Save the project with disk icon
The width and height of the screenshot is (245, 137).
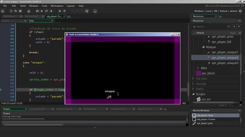click(x=20, y=11)
